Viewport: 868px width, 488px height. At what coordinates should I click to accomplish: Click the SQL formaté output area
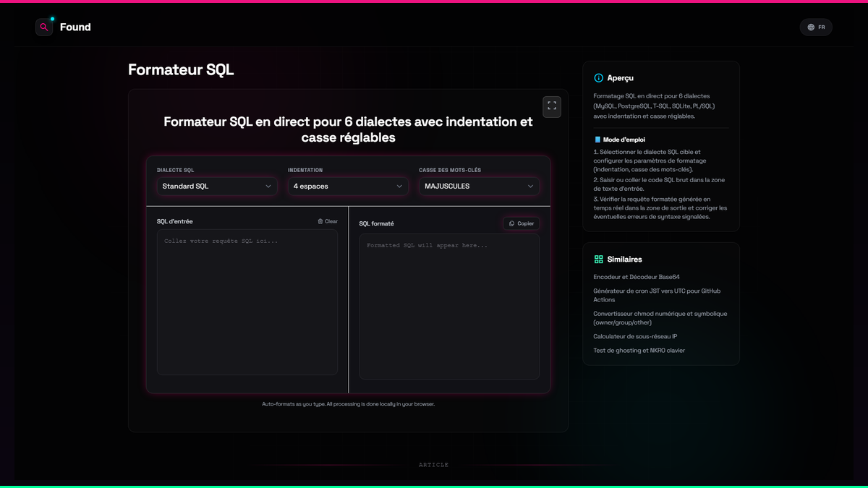point(449,307)
